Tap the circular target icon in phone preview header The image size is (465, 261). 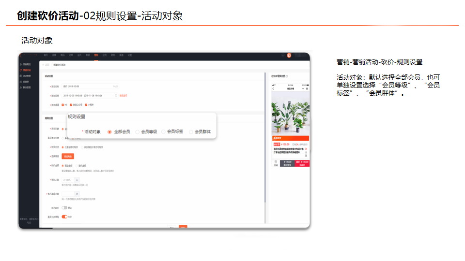pyautogui.click(x=307, y=89)
